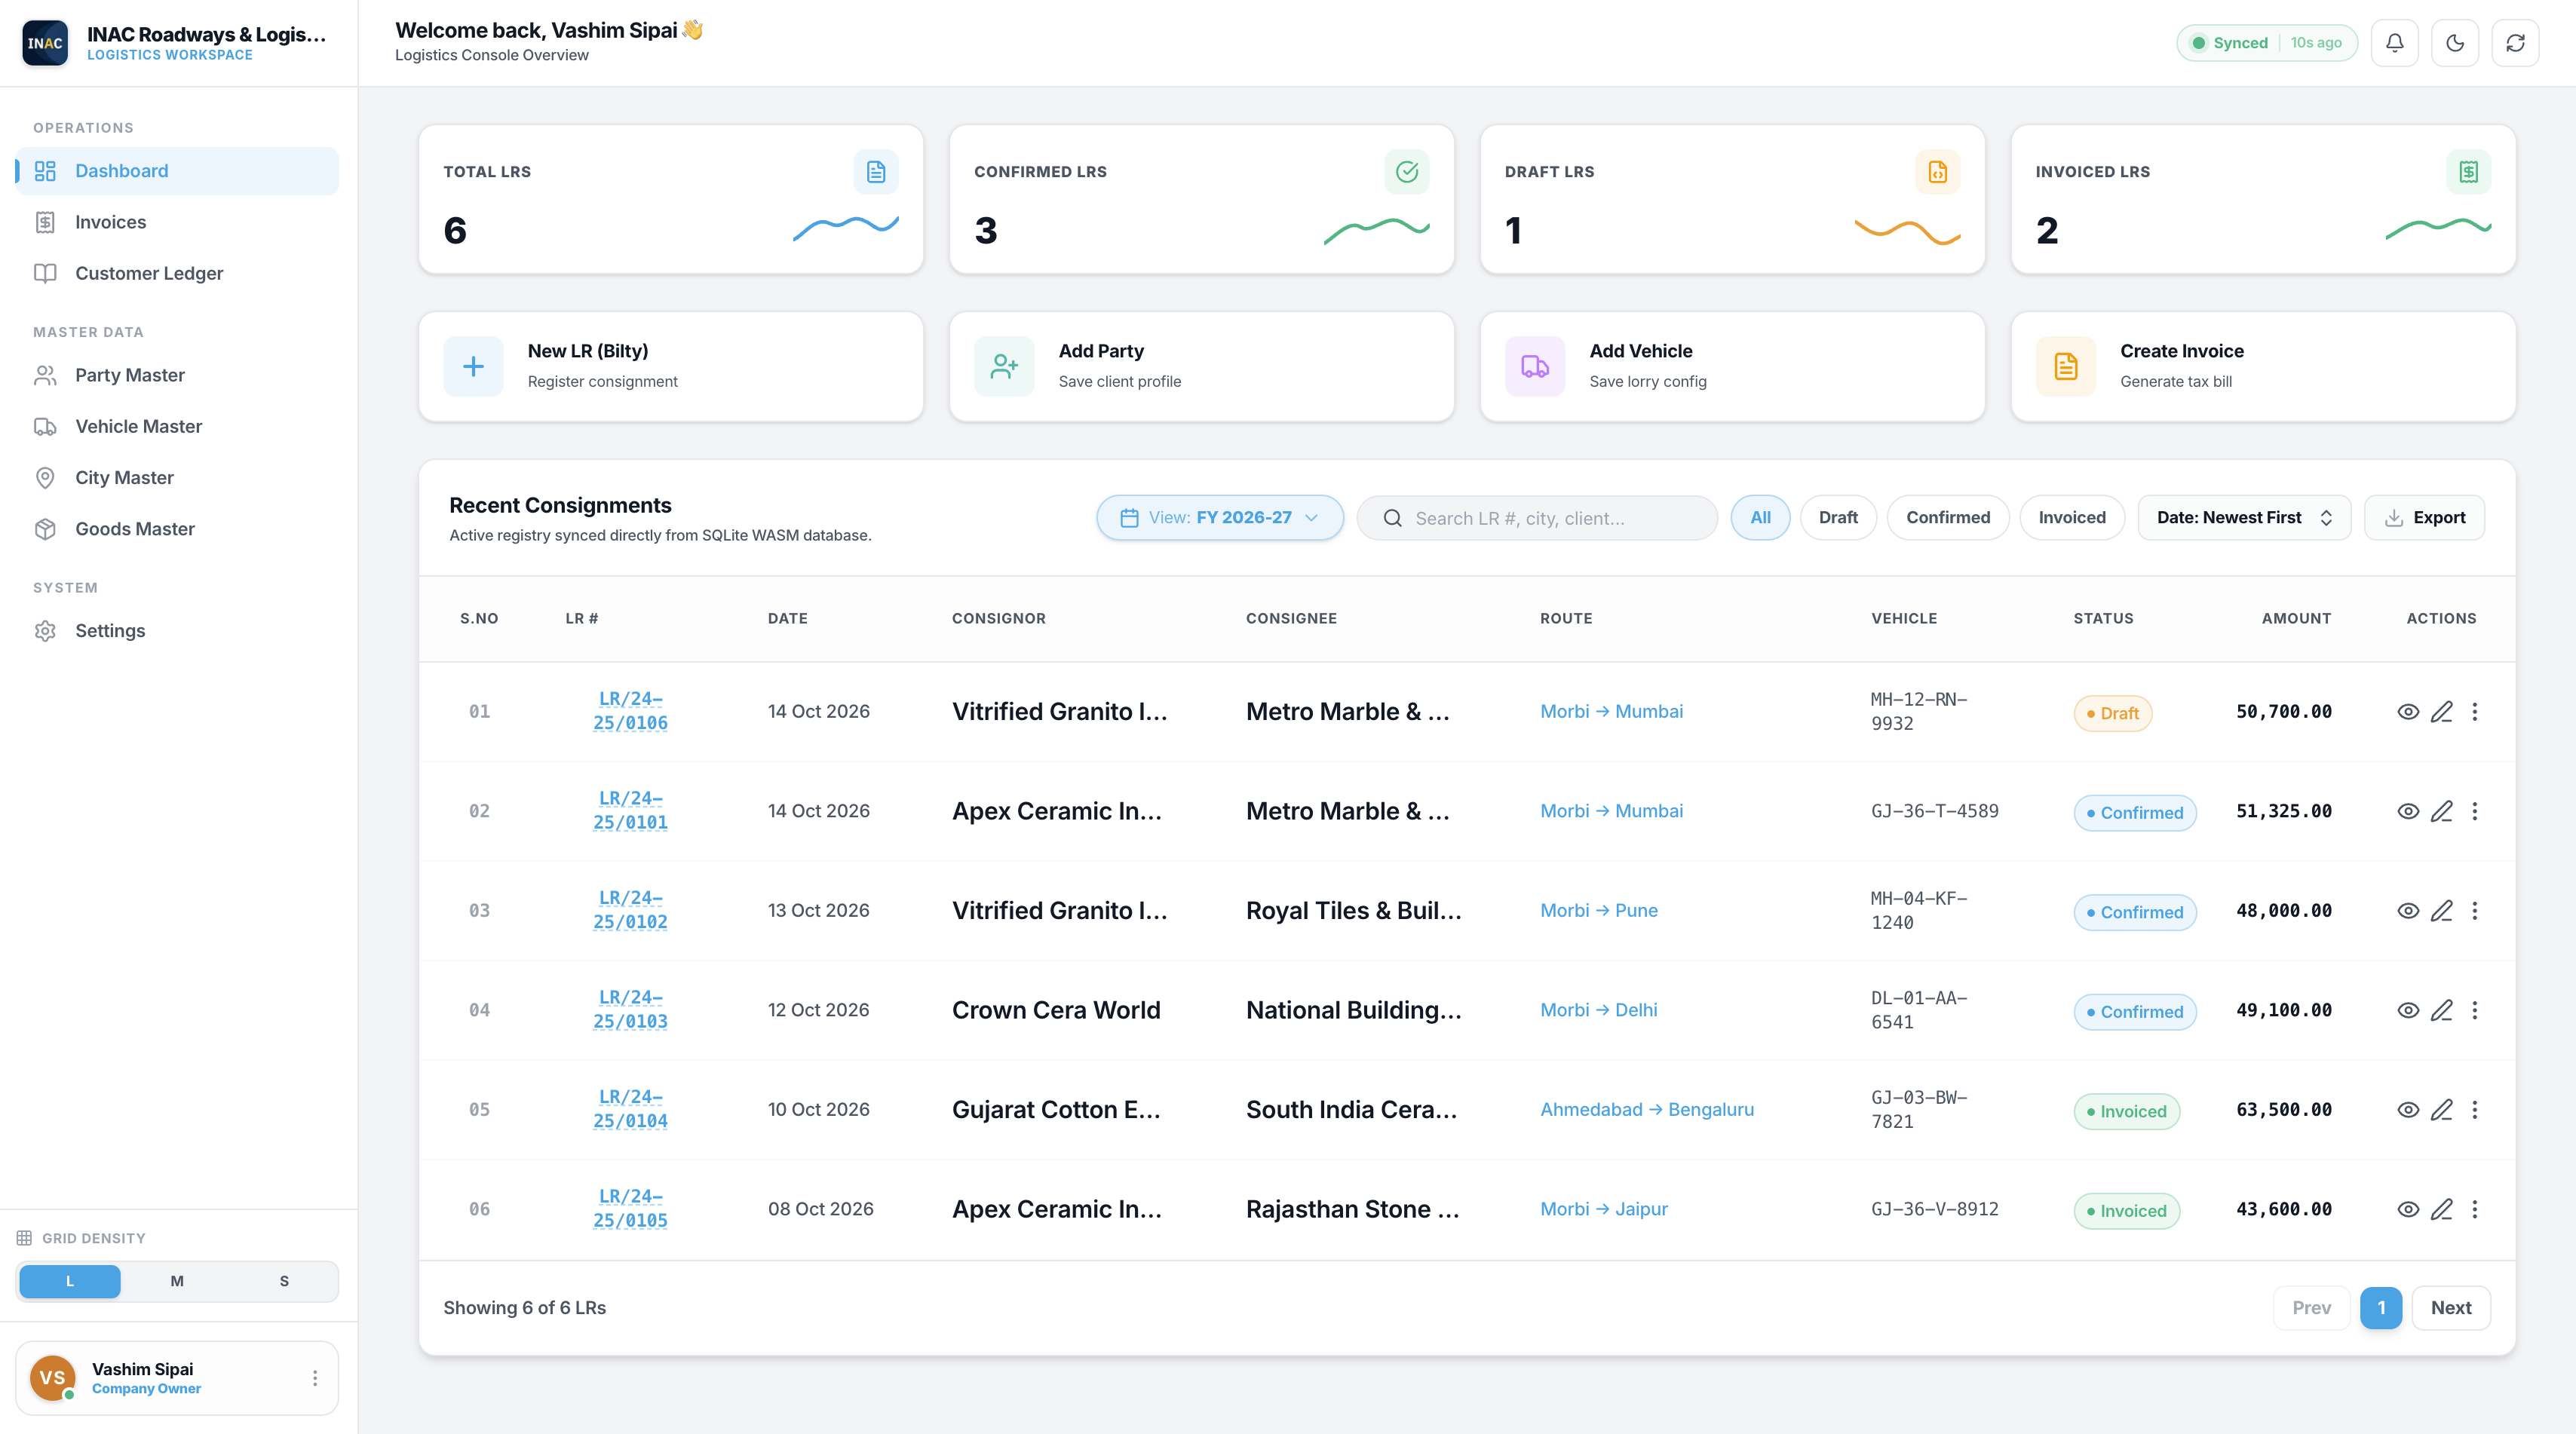Filter consignments by Confirmed
Viewport: 2576px width, 1434px height.
pyautogui.click(x=1948, y=518)
